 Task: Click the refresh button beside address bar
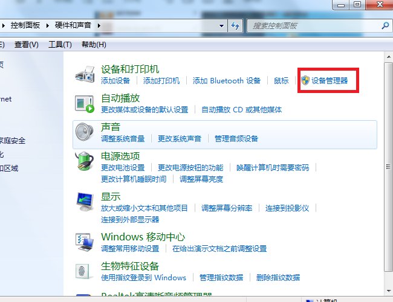pyautogui.click(x=235, y=26)
